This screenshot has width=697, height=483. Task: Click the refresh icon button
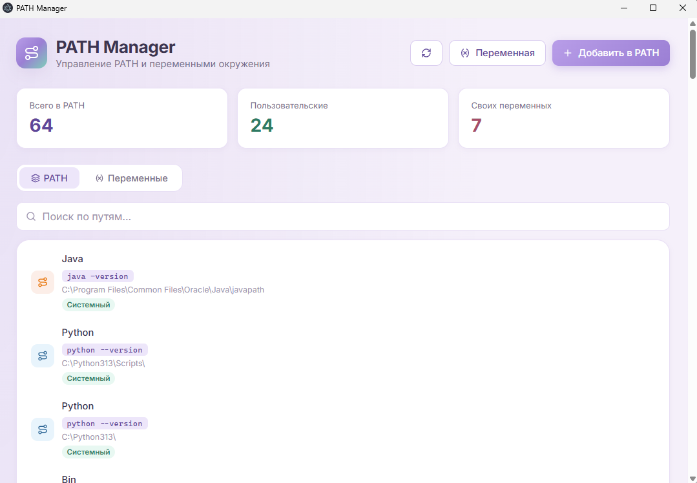coord(426,53)
